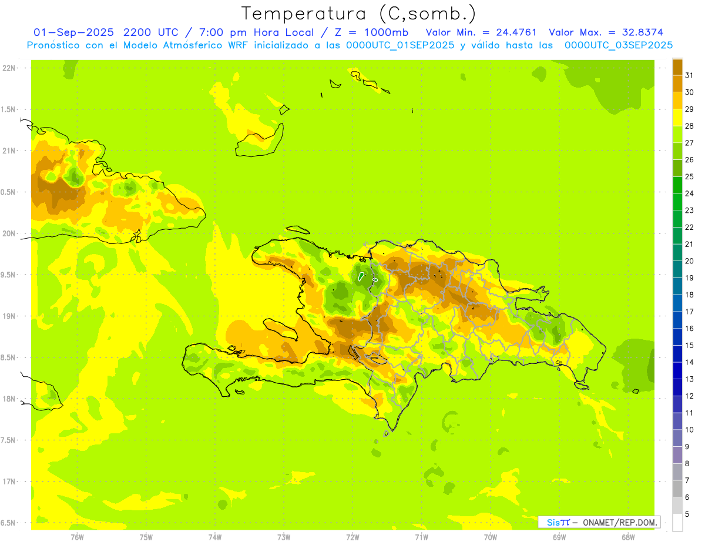Click the "27" colorbar scale label
This screenshot has height=545, width=705.
point(690,142)
